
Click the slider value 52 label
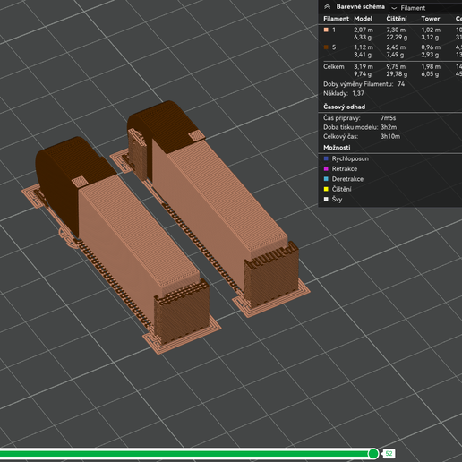tap(389, 454)
